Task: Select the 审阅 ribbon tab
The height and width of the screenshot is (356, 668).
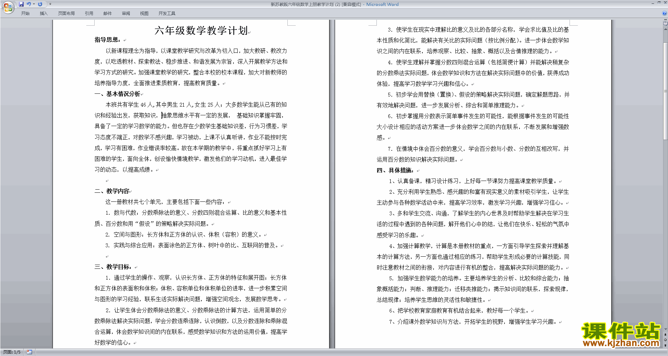Action: point(126,14)
